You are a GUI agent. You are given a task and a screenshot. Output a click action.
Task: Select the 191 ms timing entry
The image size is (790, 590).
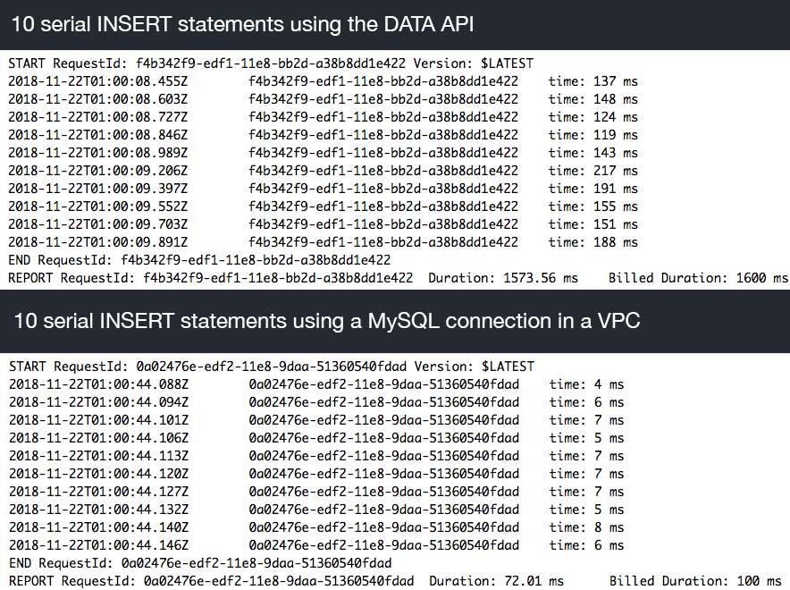(x=593, y=189)
